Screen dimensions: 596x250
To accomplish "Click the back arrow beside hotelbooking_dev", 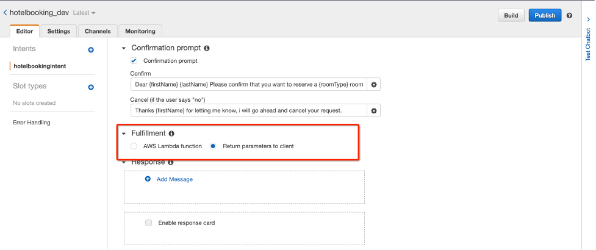I will (x=5, y=12).
